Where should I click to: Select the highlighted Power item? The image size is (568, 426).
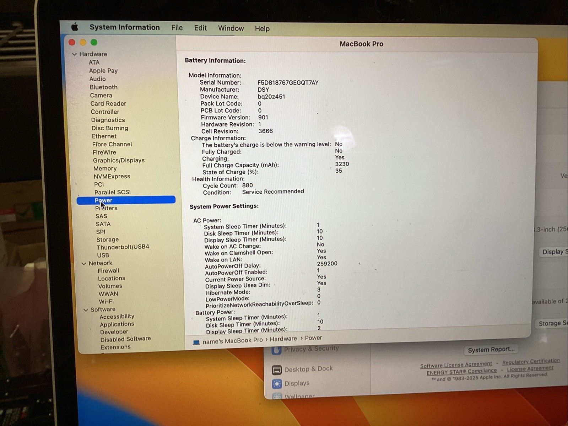click(x=126, y=200)
